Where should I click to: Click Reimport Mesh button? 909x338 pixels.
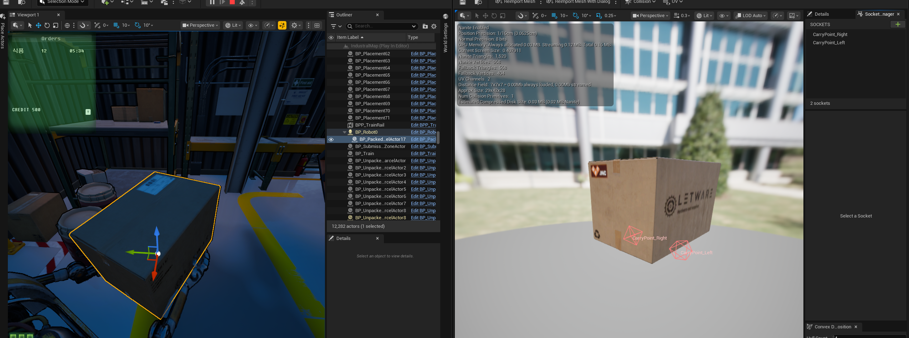tap(515, 2)
